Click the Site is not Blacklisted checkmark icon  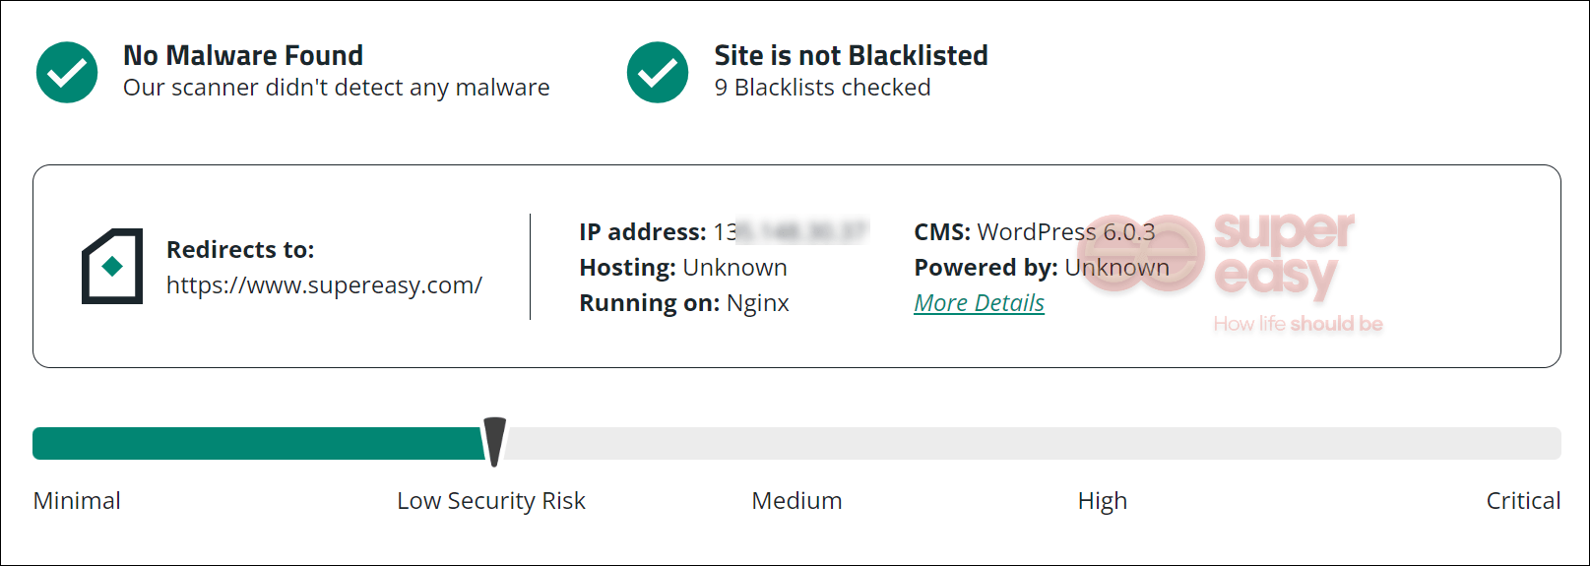coord(658,72)
